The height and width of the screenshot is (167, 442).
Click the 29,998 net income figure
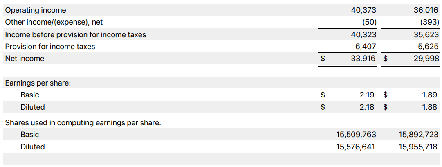(x=426, y=59)
